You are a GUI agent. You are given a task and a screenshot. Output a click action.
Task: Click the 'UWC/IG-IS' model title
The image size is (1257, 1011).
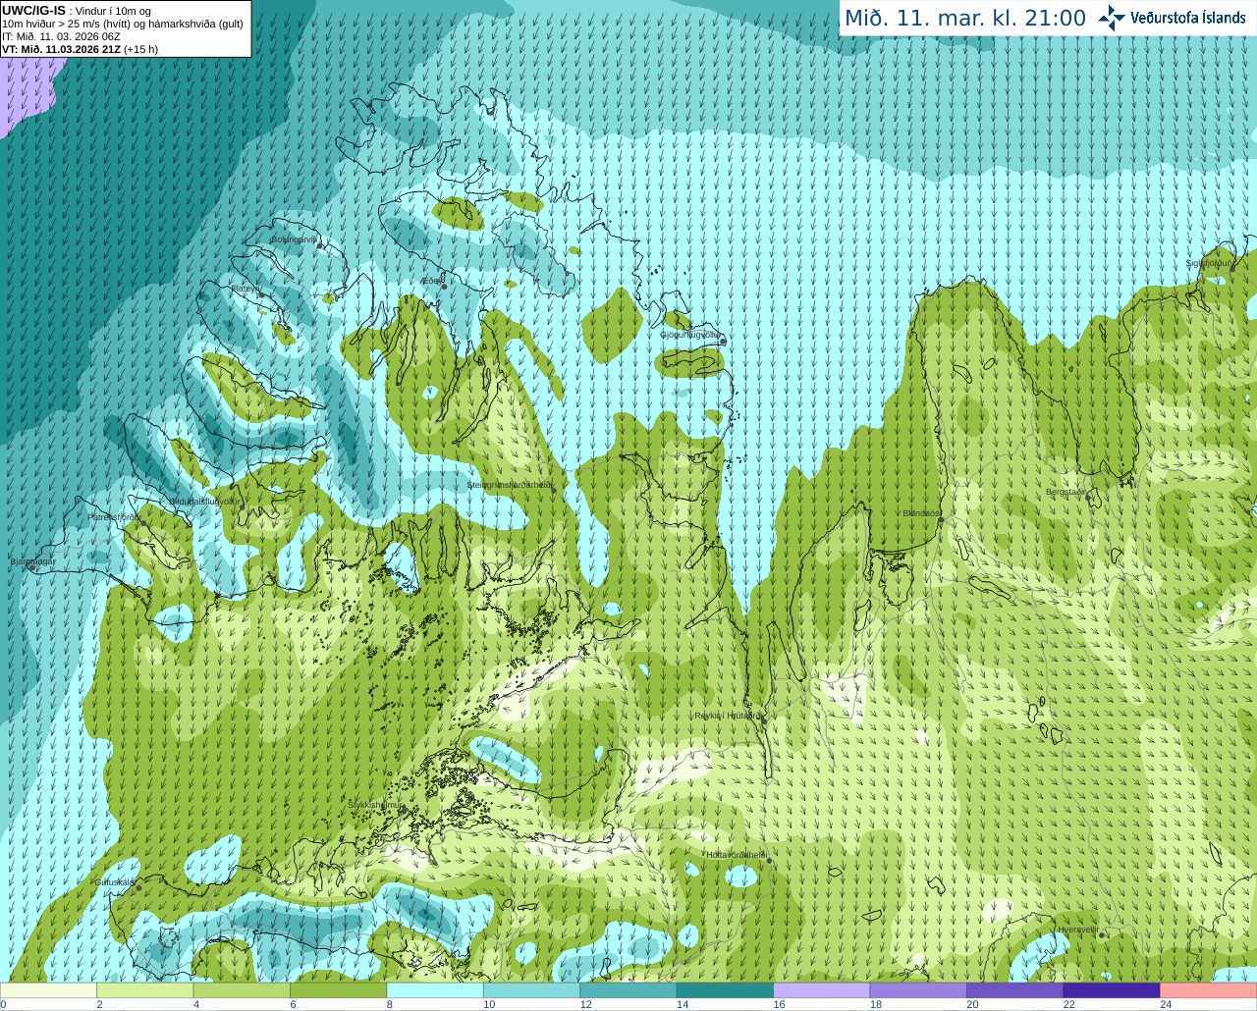click(33, 10)
